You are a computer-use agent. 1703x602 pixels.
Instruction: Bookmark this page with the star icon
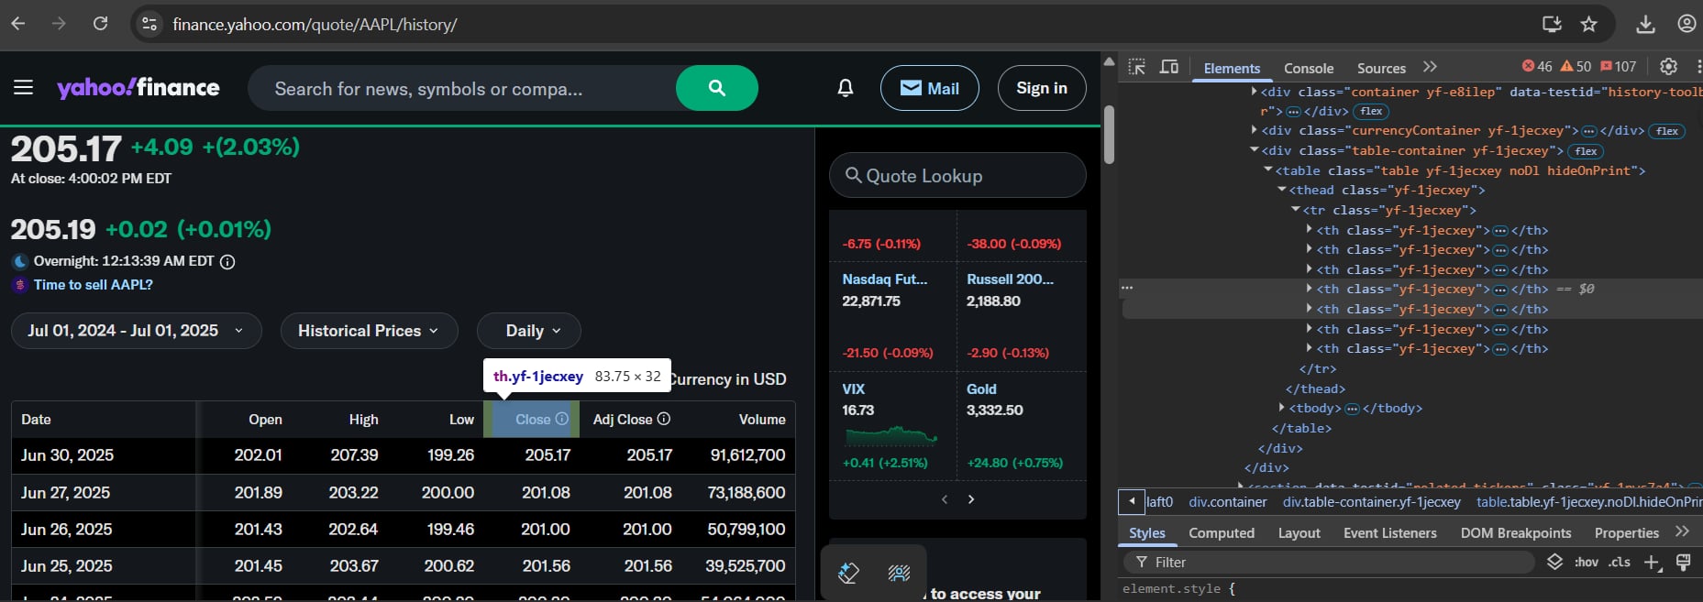click(x=1589, y=24)
